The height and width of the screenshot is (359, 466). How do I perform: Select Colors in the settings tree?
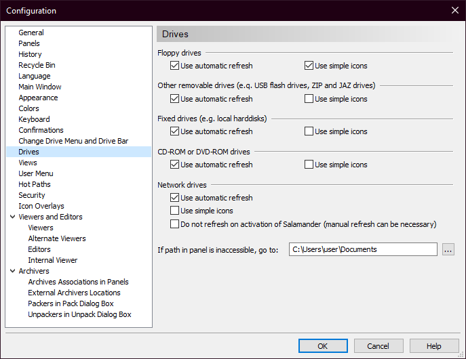[x=28, y=108]
